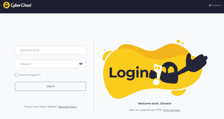Open the "Sign up now." link
Screen dimensions: 224x119
pos(172,110)
